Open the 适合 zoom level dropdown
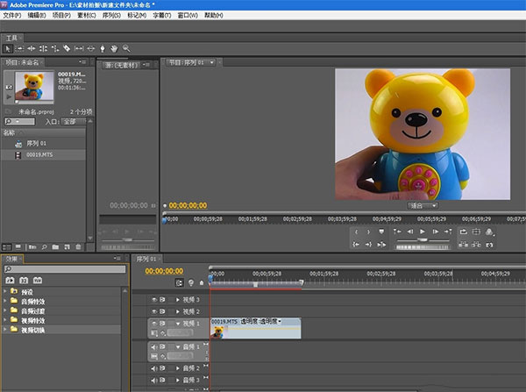526x392 pixels. pos(423,205)
